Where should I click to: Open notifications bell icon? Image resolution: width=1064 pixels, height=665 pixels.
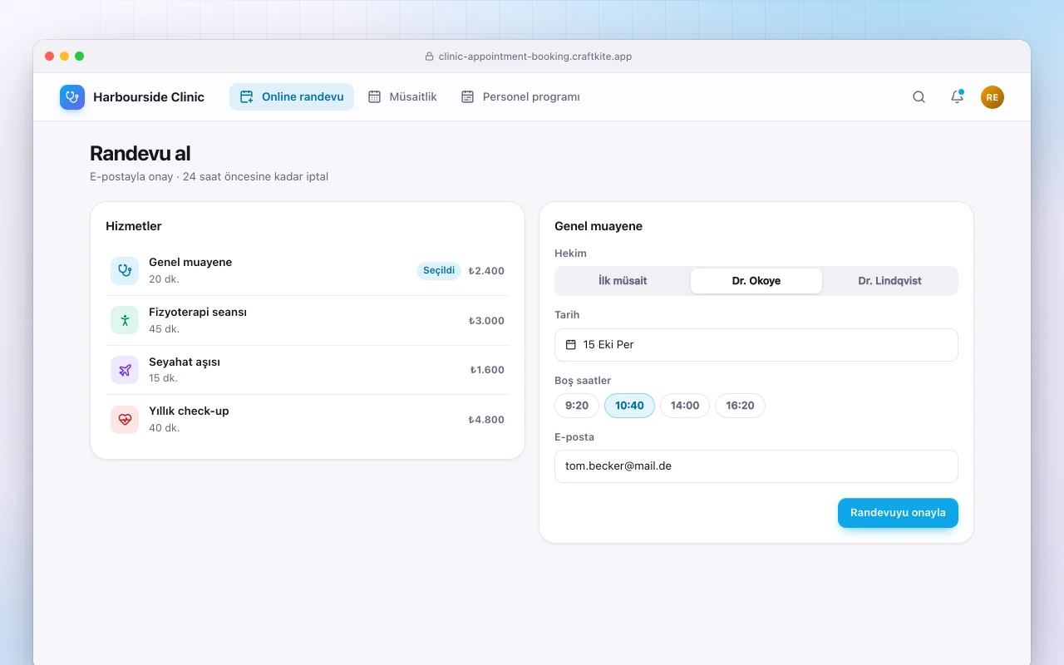click(x=957, y=97)
